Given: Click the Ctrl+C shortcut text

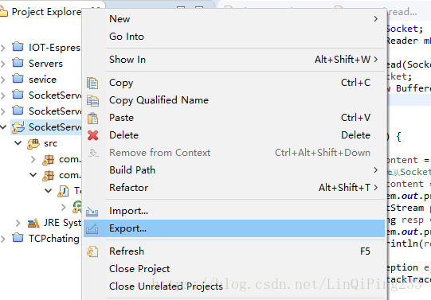Looking at the screenshot, I should click(355, 83).
